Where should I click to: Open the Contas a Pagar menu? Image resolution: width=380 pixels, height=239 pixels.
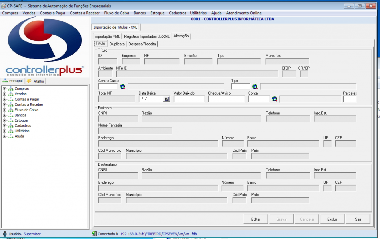[52, 13]
